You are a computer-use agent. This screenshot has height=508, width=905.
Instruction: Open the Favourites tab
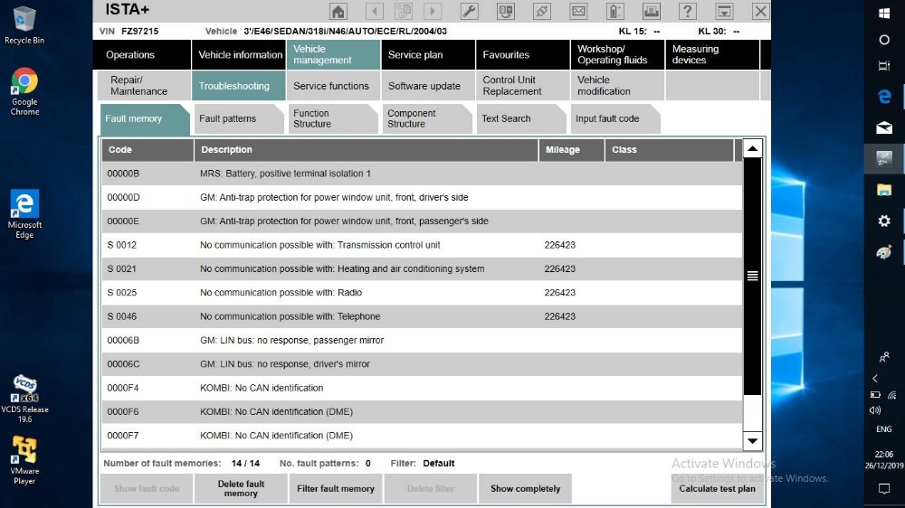click(x=522, y=55)
